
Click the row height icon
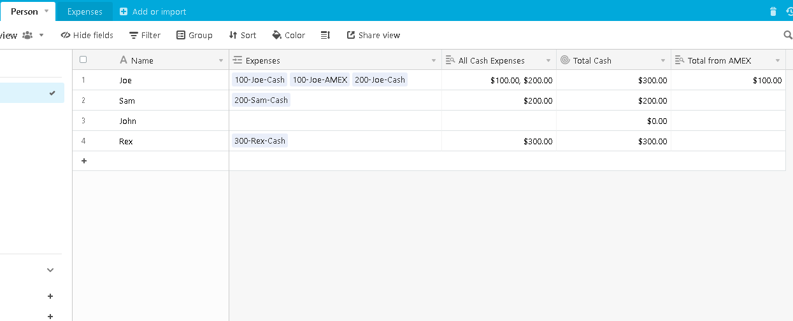[325, 35]
